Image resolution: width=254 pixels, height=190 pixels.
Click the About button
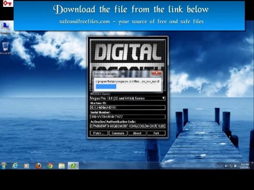point(137,133)
